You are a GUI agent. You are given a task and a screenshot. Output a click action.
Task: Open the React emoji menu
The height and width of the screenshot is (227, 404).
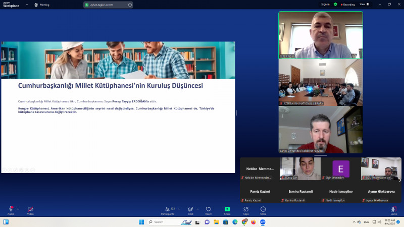(x=208, y=210)
